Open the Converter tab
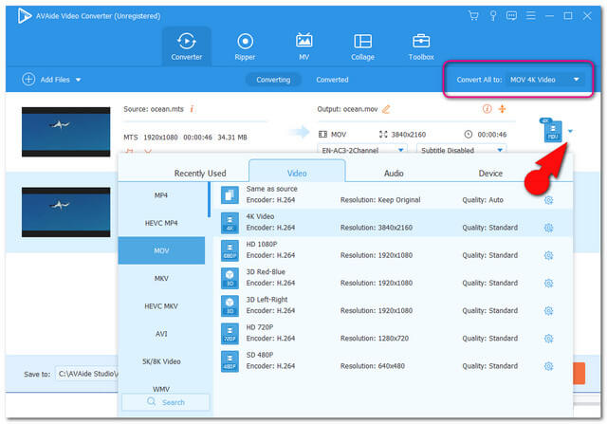 click(187, 46)
